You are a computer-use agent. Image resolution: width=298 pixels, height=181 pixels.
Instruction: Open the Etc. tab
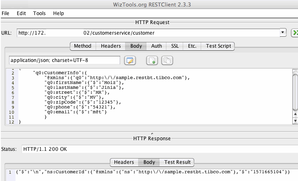192,46
